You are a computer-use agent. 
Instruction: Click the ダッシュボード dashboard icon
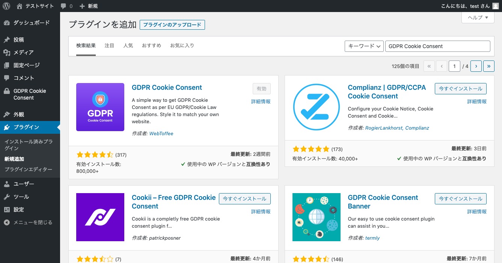pos(7,23)
